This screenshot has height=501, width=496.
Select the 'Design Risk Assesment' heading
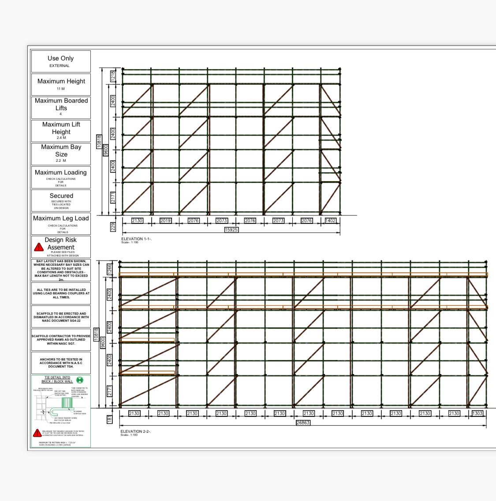pos(61,244)
